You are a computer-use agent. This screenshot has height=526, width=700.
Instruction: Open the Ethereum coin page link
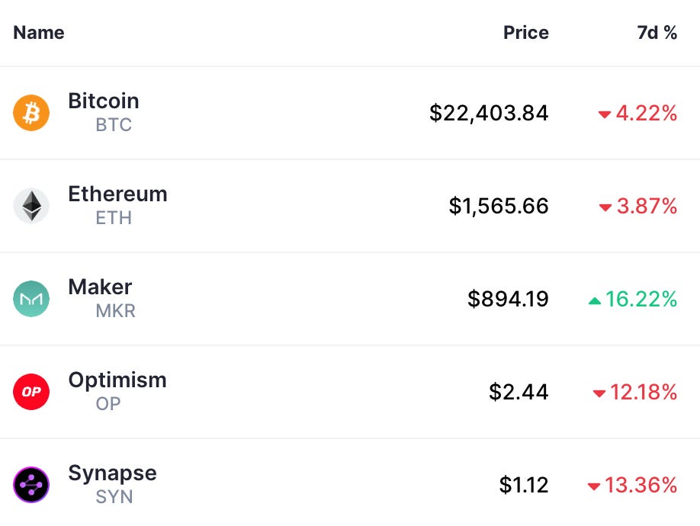[x=117, y=194]
